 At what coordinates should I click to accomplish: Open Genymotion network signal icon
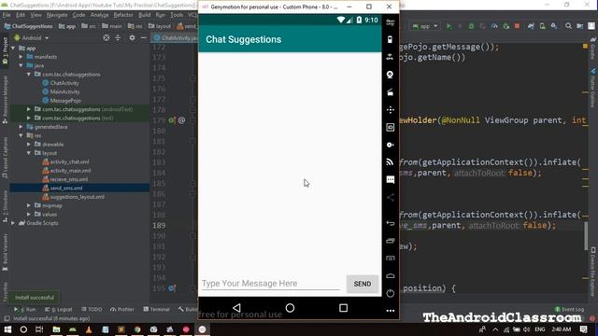pyautogui.click(x=390, y=162)
